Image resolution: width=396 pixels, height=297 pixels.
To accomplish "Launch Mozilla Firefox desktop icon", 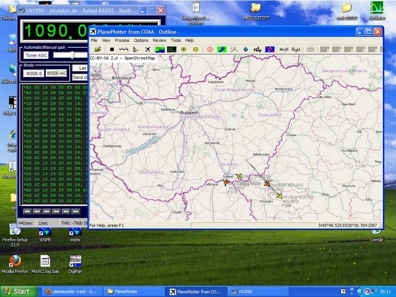I will [x=15, y=264].
